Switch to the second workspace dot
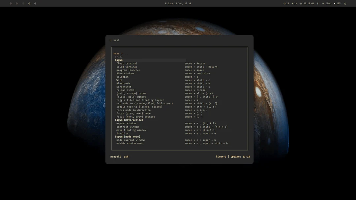 click(17, 3)
